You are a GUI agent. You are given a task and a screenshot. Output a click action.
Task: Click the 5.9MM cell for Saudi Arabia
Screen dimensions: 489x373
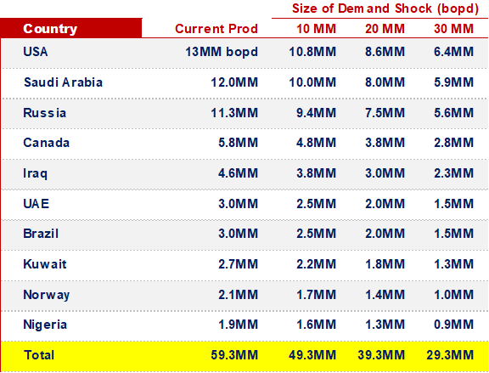click(x=453, y=82)
